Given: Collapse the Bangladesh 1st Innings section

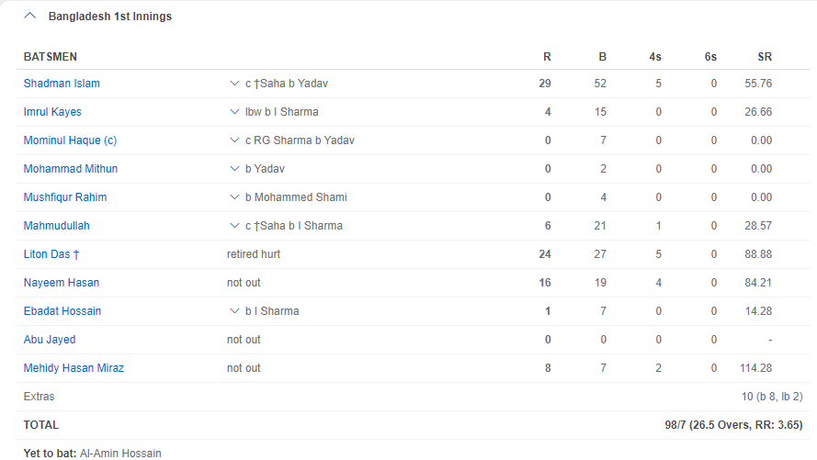Looking at the screenshot, I should tap(30, 16).
